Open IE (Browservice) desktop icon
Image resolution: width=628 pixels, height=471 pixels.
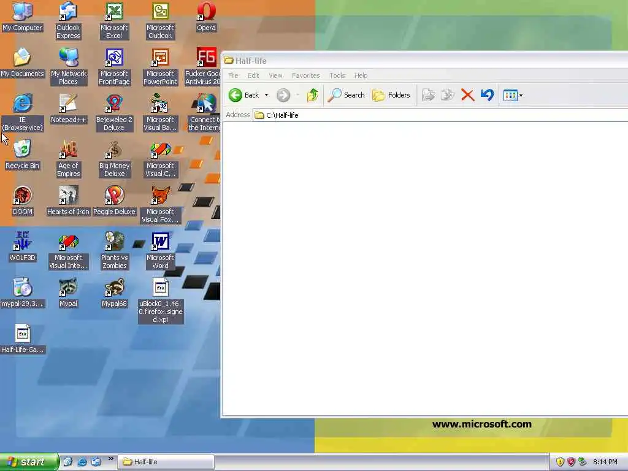pyautogui.click(x=23, y=113)
